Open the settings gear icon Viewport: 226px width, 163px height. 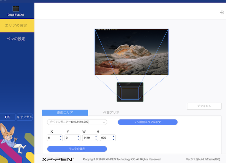pyautogui.click(x=222, y=12)
